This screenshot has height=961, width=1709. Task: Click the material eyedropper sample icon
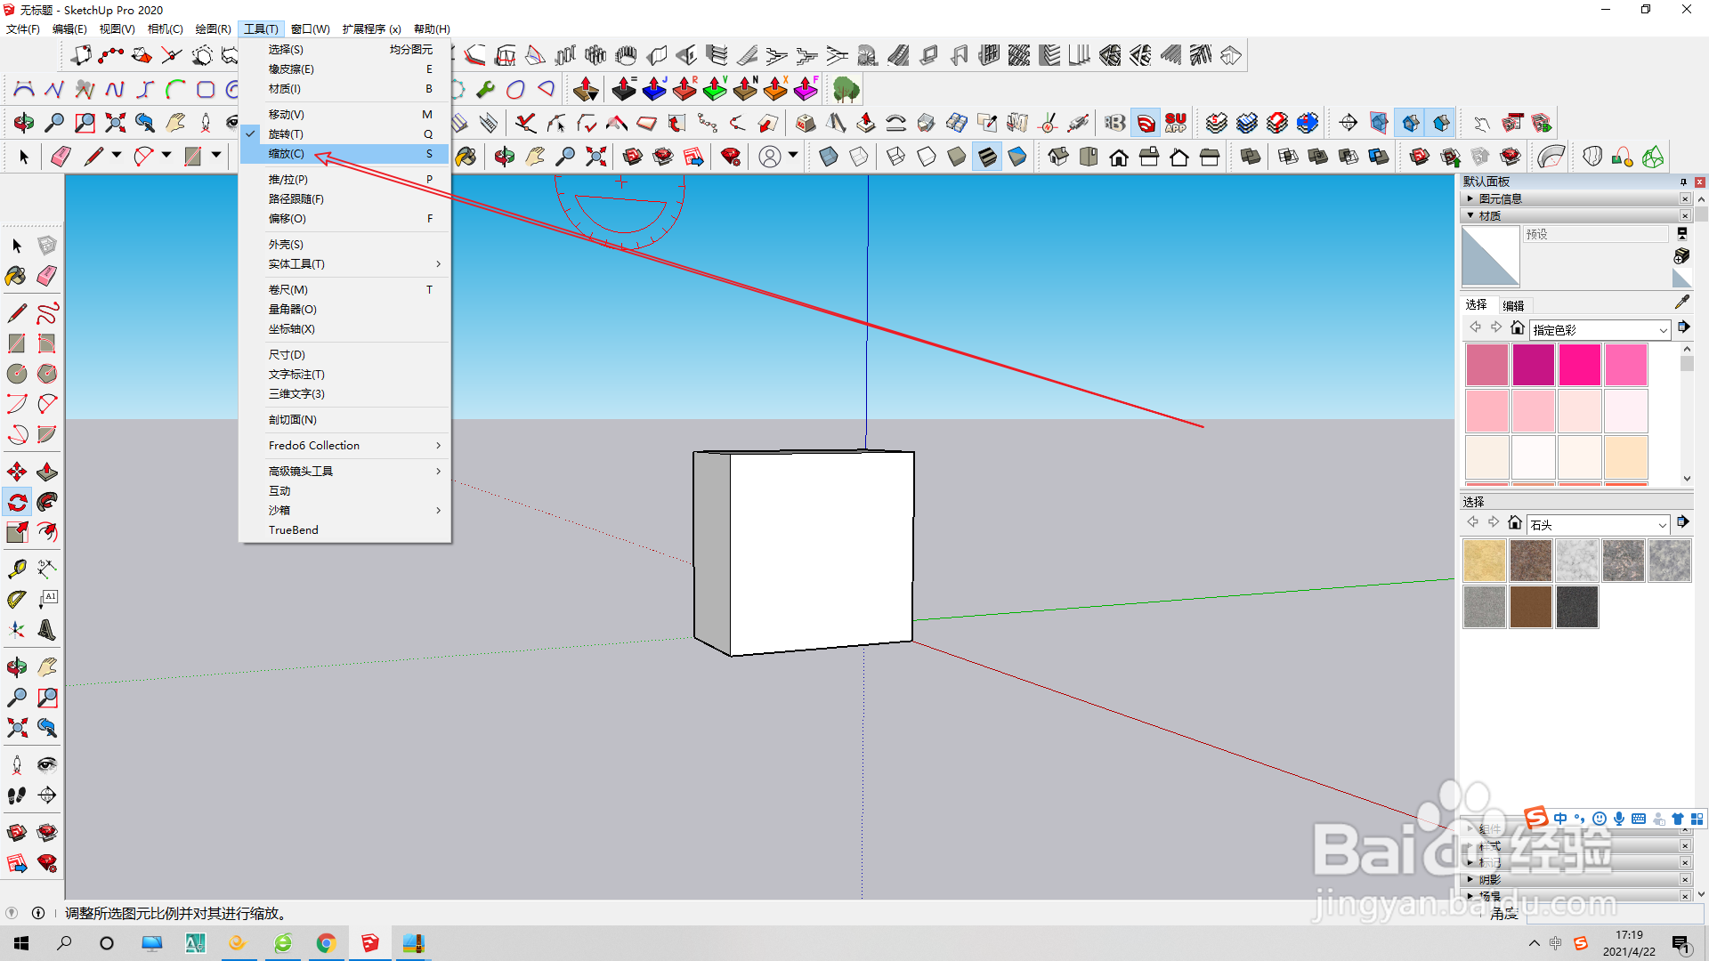[x=1681, y=303]
